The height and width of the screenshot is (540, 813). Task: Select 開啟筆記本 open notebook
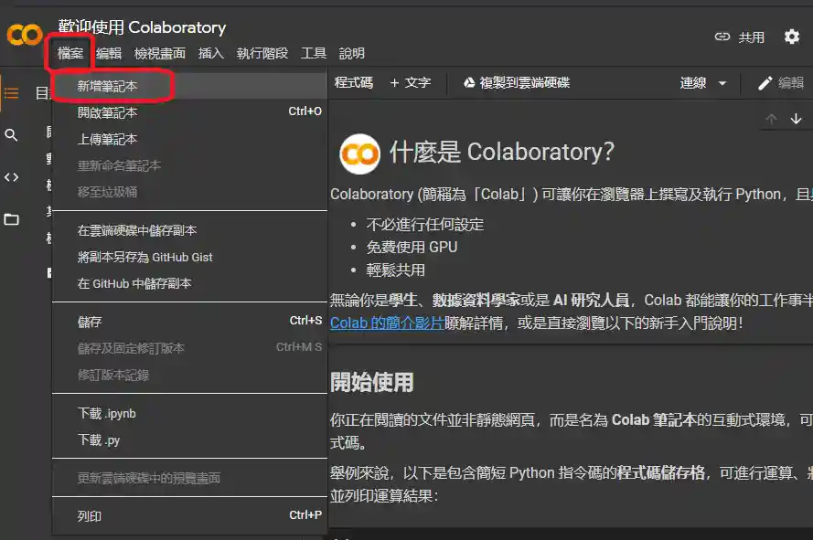190,112
